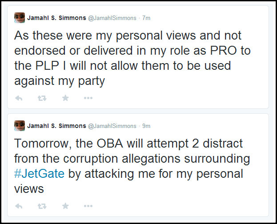Retweet the first tweet about the PLP
277x224 pixels.
[43, 98]
